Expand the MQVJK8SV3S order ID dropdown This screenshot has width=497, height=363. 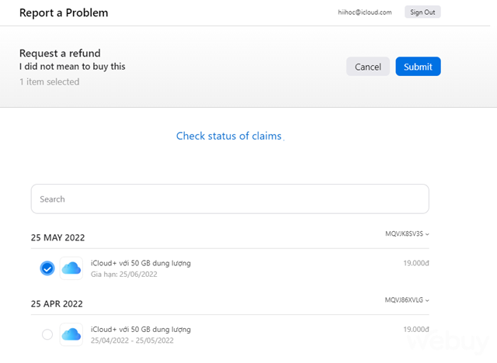pyautogui.click(x=407, y=233)
